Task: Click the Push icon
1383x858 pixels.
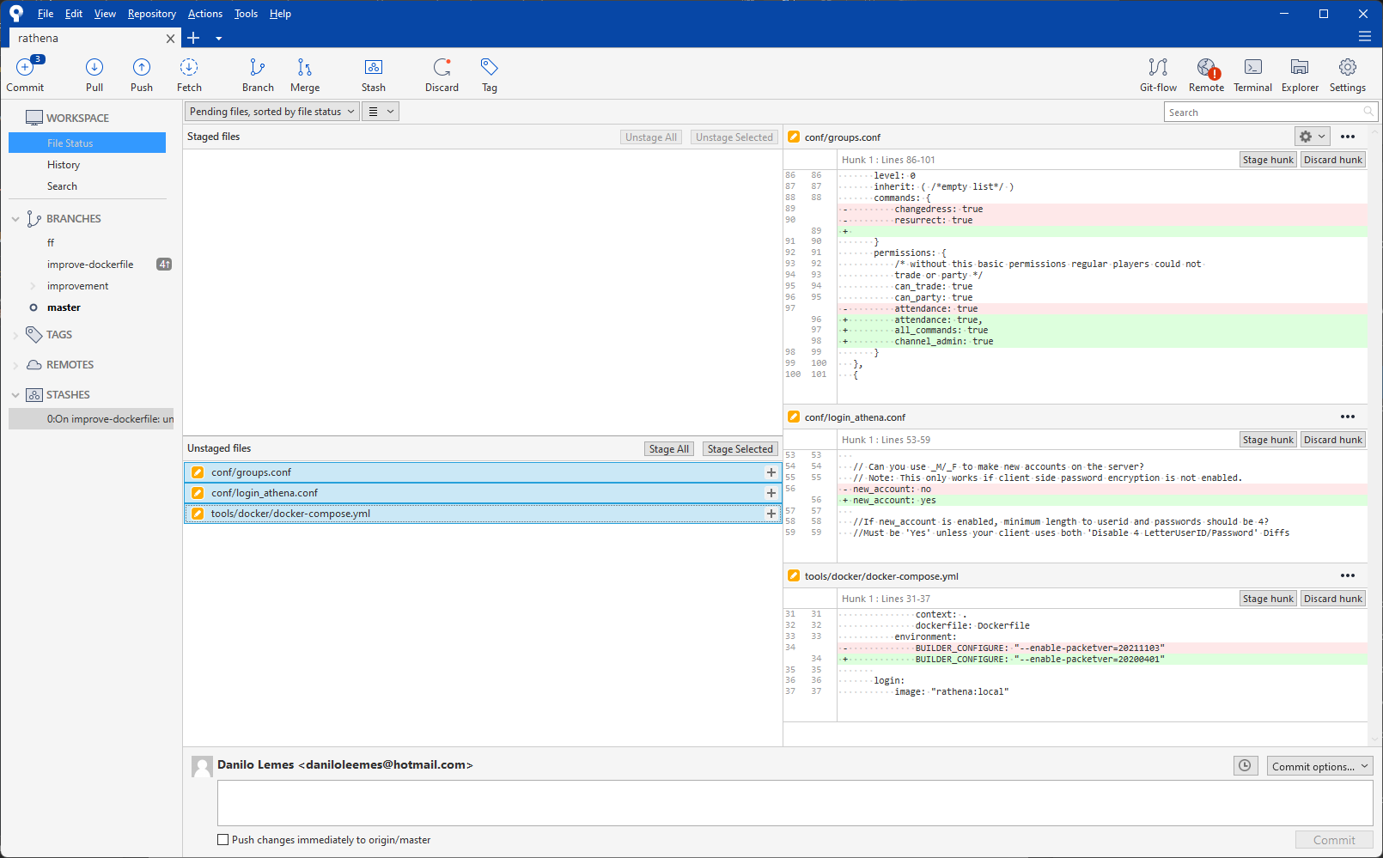Action: coord(141,74)
